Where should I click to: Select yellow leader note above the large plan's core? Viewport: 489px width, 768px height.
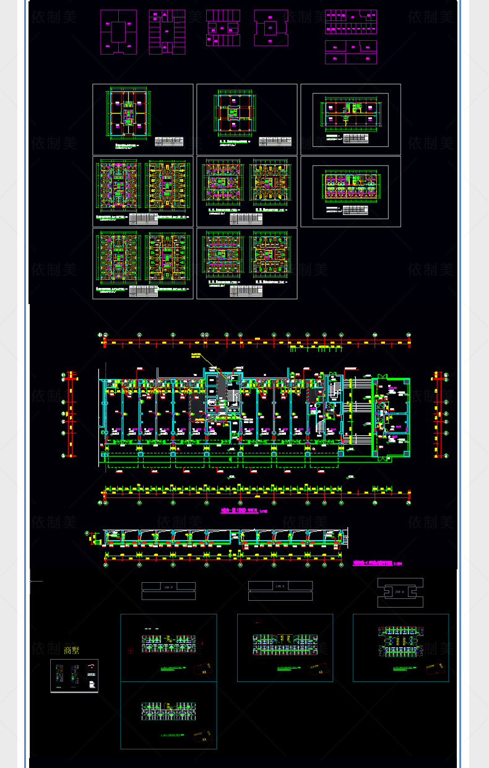click(x=197, y=355)
